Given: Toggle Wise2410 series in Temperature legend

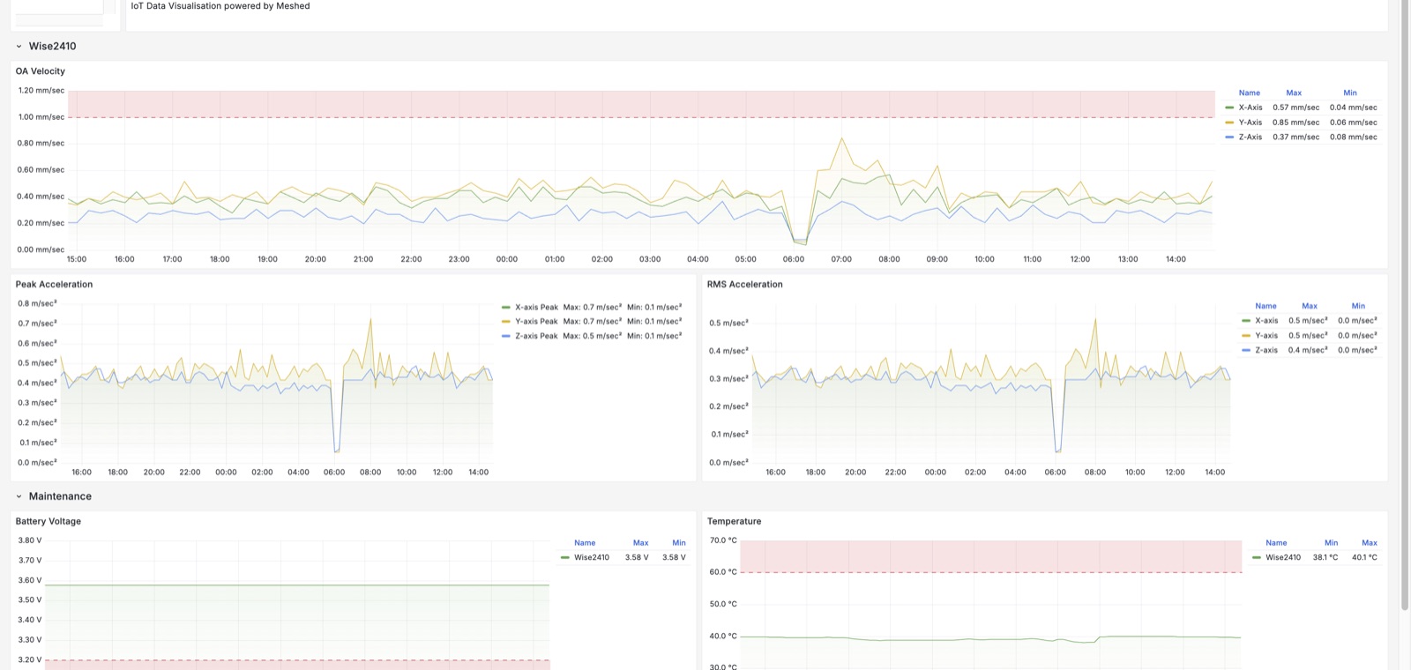Looking at the screenshot, I should 1283,558.
